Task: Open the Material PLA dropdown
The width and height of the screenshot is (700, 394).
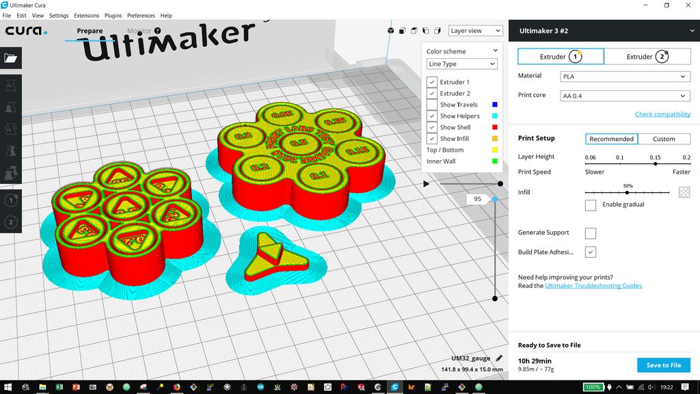Action: [x=625, y=77]
